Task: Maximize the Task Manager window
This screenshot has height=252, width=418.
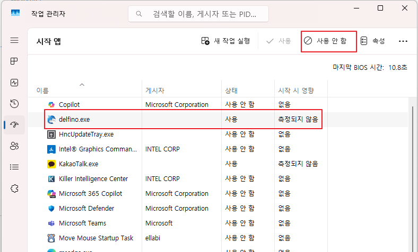Action: pos(380,8)
